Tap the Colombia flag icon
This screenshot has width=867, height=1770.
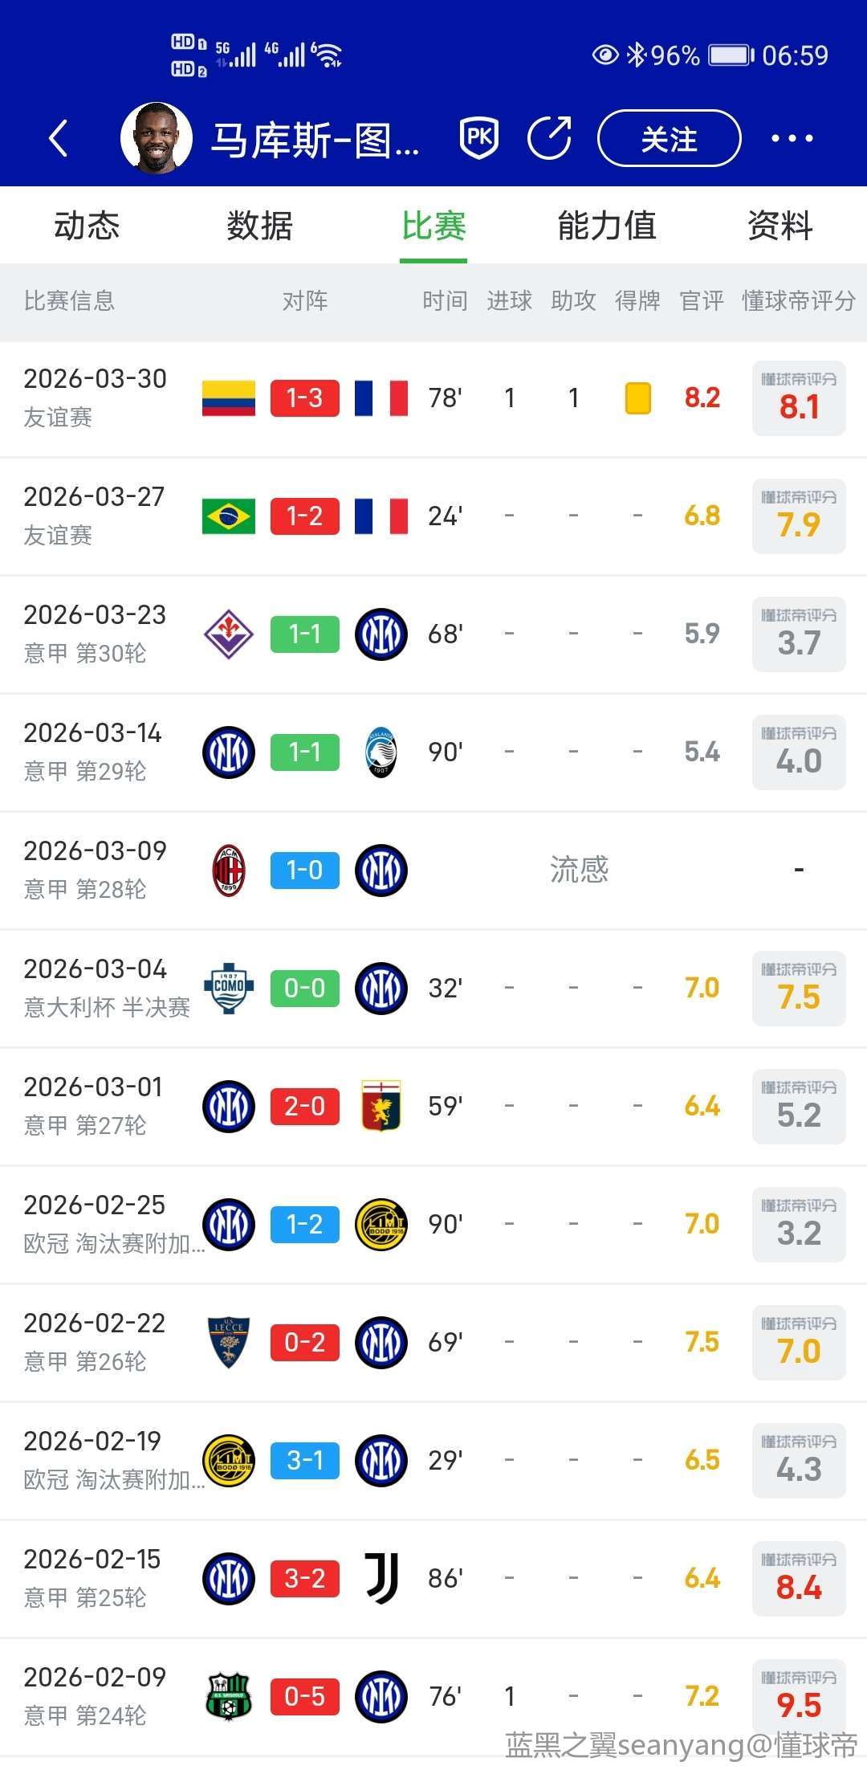pyautogui.click(x=229, y=398)
